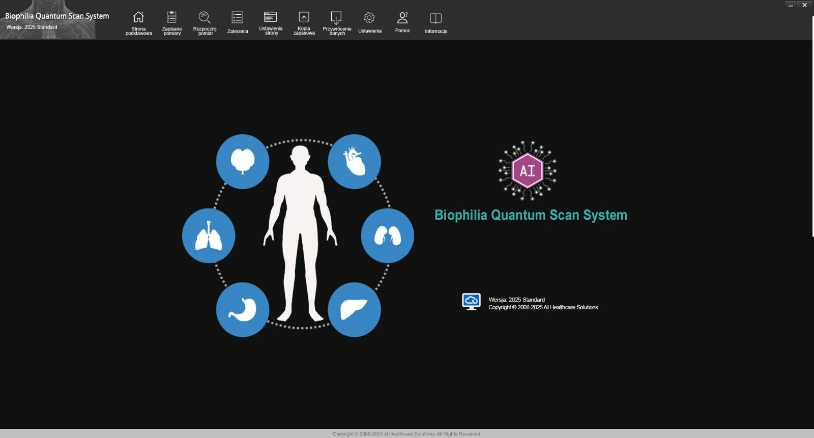
Task: Open Ustawienia gear icon
Action: click(369, 18)
